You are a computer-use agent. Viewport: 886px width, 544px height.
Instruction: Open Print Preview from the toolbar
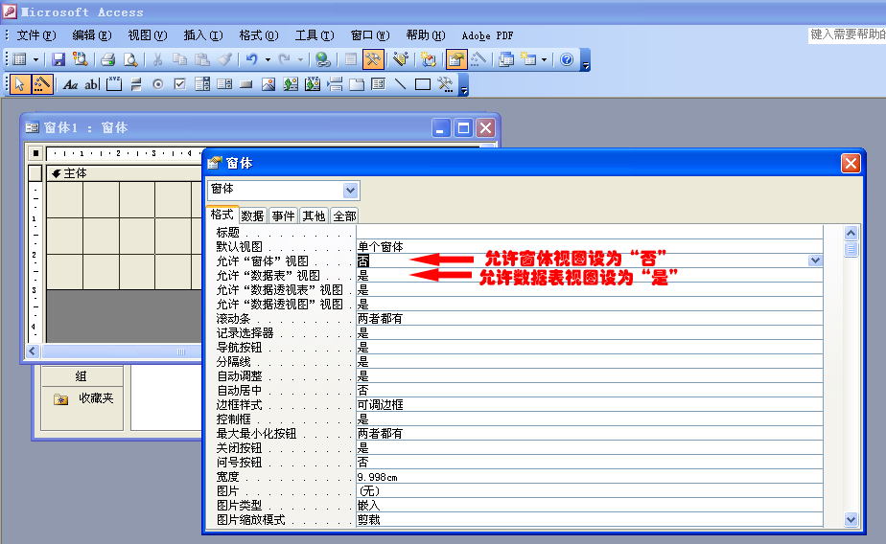(130, 59)
